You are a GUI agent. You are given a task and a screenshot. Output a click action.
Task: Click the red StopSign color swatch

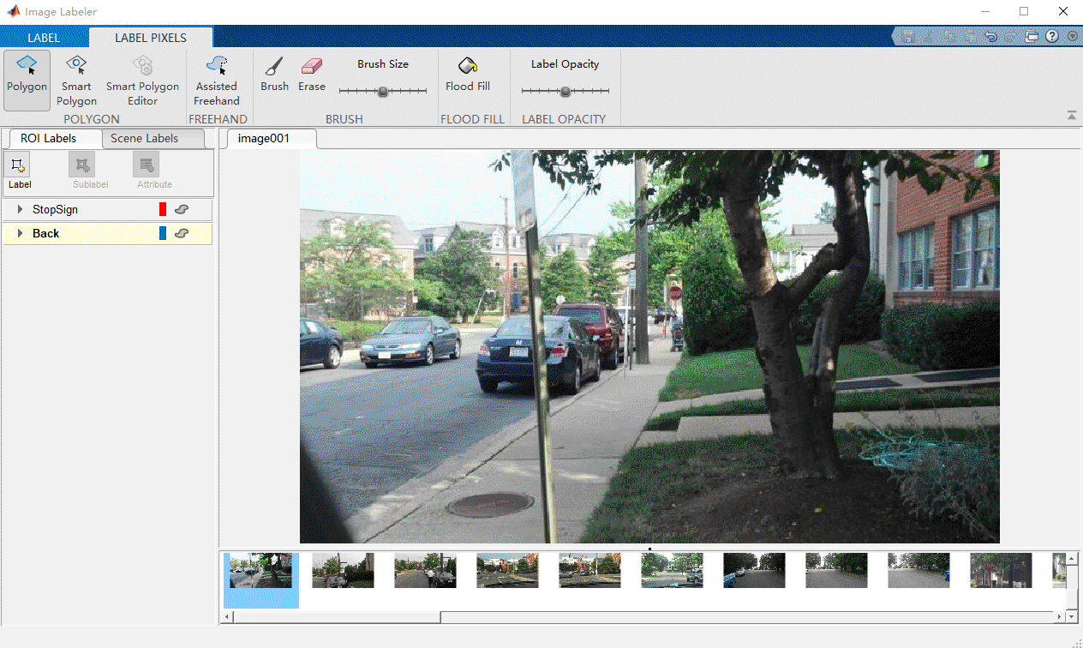click(163, 209)
